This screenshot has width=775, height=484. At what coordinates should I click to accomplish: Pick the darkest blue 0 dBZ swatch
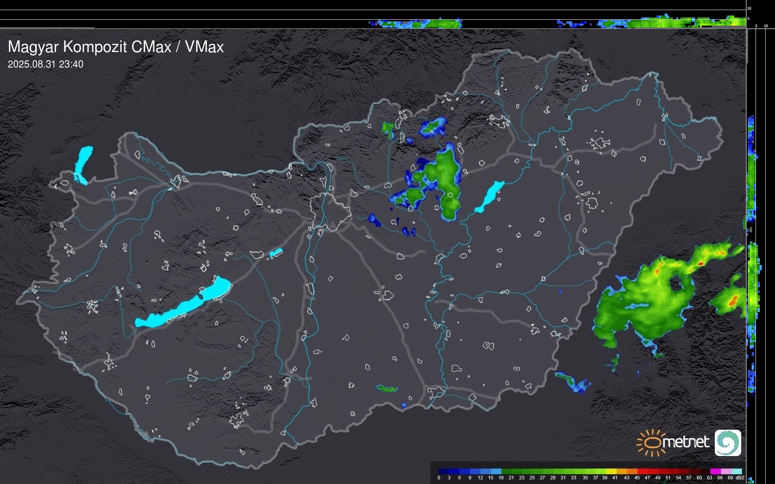click(444, 471)
